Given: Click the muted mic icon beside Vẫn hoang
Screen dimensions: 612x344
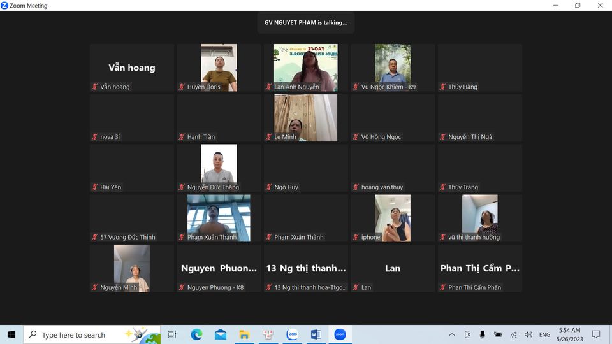Looking at the screenshot, I should (x=94, y=87).
